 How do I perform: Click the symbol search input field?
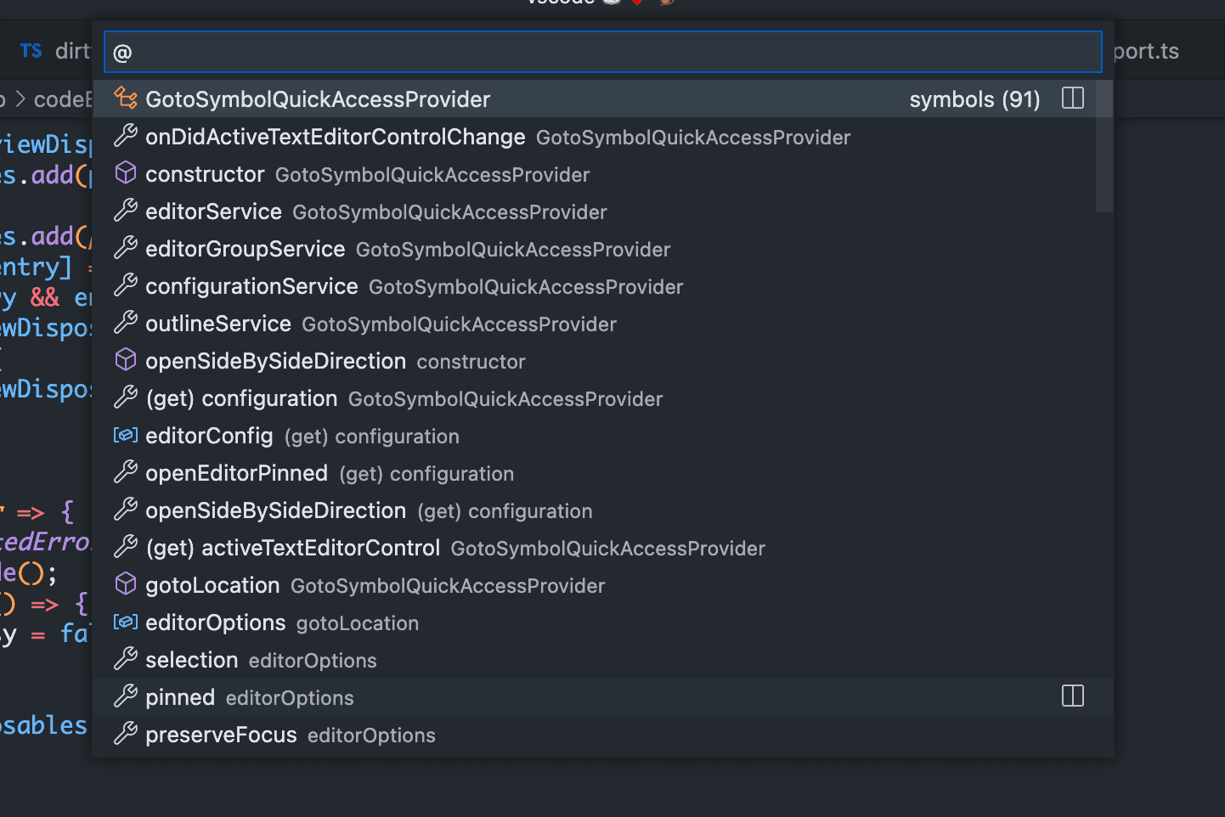603,53
